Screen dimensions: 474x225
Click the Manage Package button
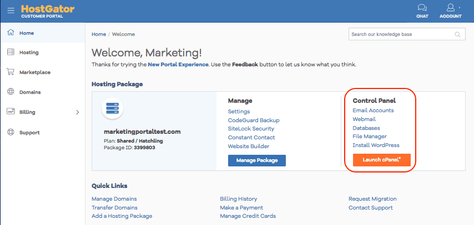click(x=256, y=160)
